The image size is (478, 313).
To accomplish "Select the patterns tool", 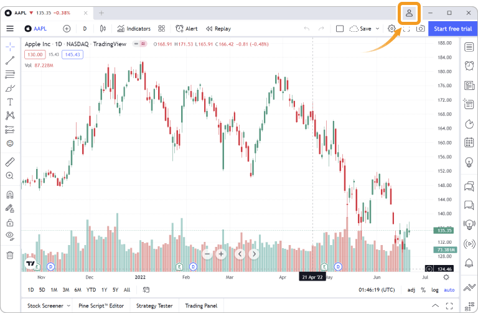I will pos(10,115).
